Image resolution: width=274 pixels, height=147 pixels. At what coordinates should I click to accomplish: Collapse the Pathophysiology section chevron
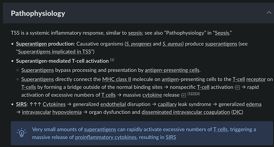(269, 13)
